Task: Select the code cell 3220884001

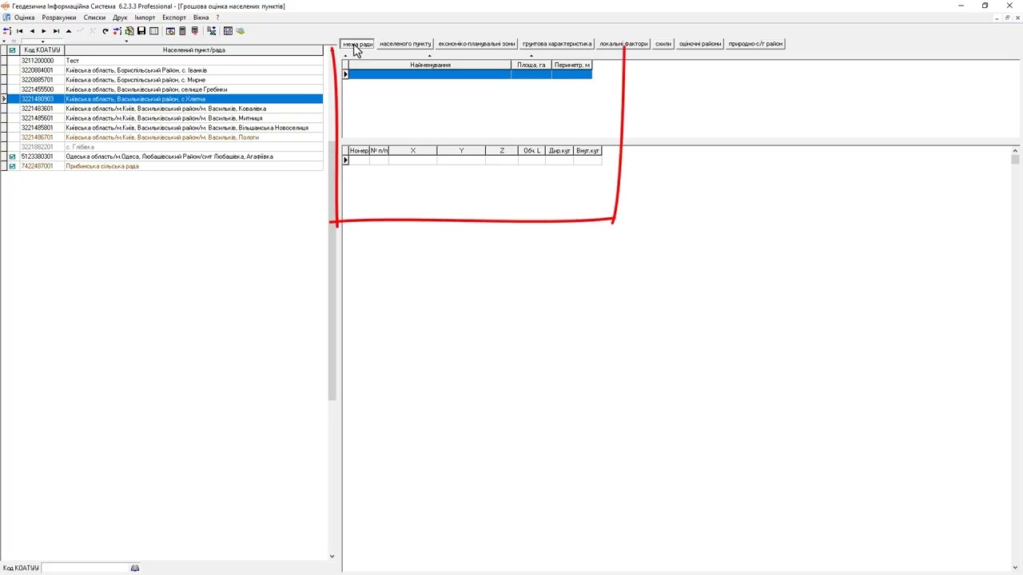Action: pos(42,70)
